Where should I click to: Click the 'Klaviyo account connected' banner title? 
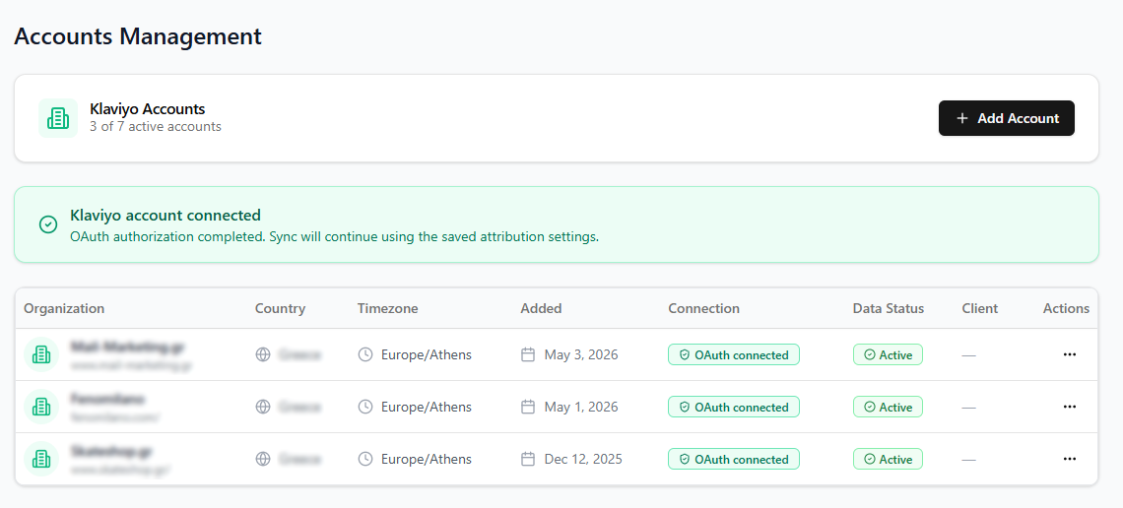pyautogui.click(x=165, y=216)
